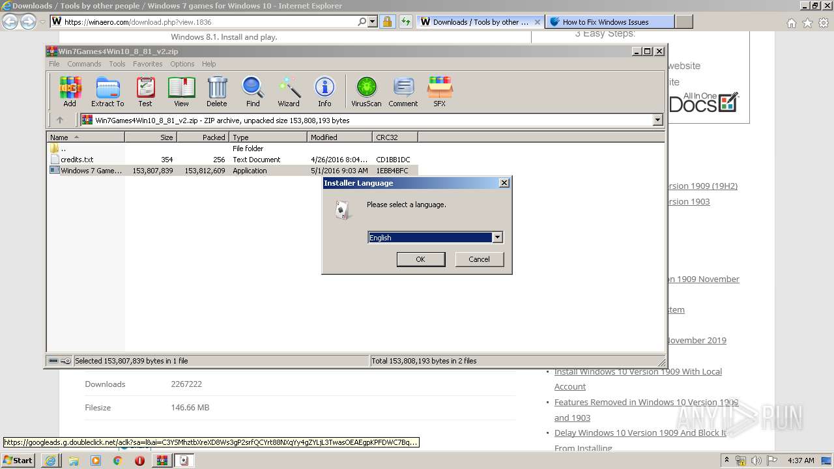Show hidden tray icons arrow

click(x=726, y=461)
